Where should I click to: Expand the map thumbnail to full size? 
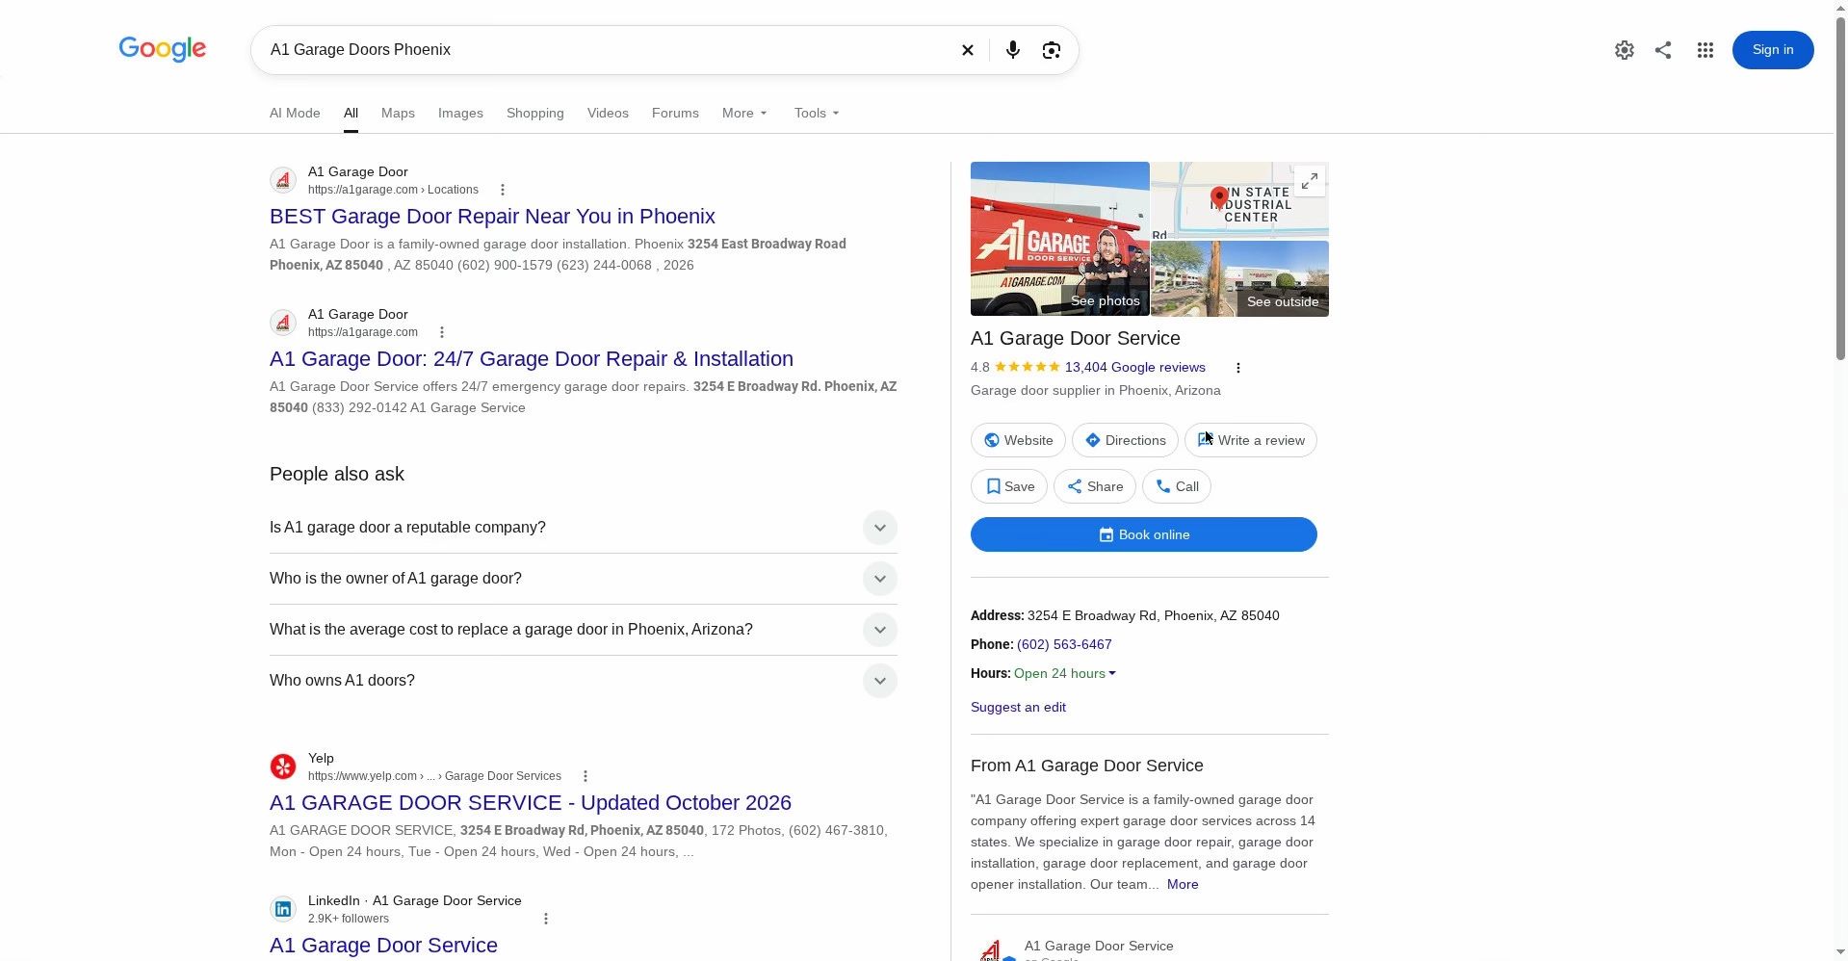1309,181
